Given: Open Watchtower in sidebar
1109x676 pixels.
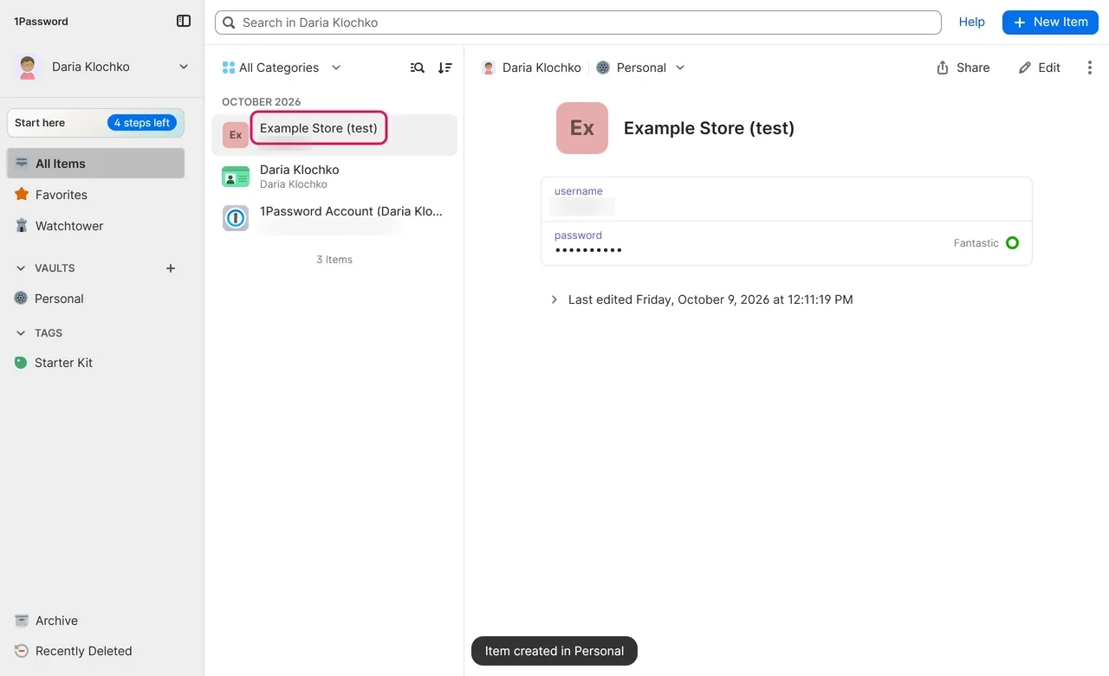Looking at the screenshot, I should (x=95, y=226).
